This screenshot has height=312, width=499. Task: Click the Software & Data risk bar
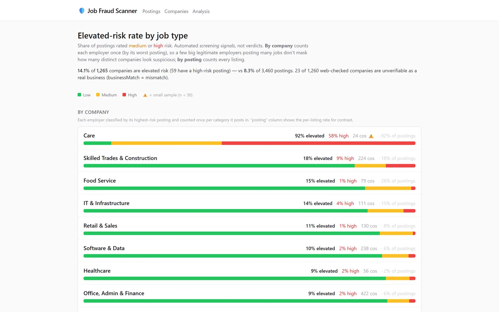249,256
